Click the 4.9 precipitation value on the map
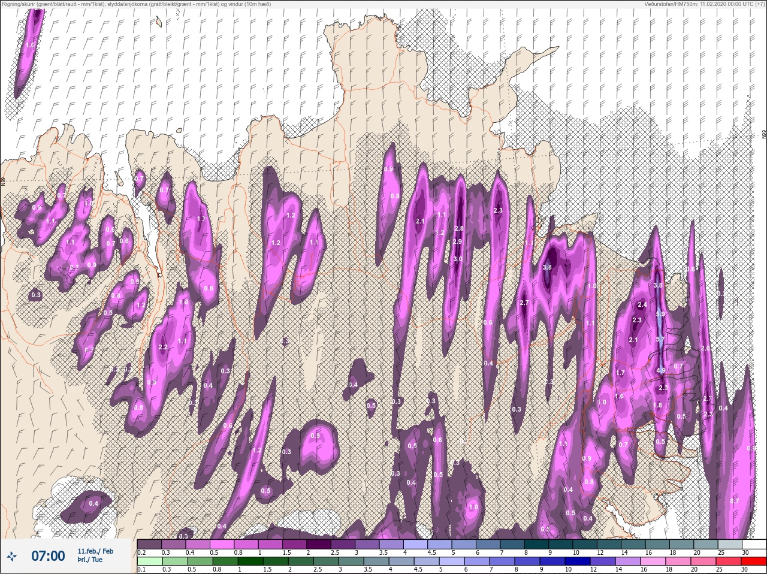Screen dimensions: 767x574 point(661,370)
